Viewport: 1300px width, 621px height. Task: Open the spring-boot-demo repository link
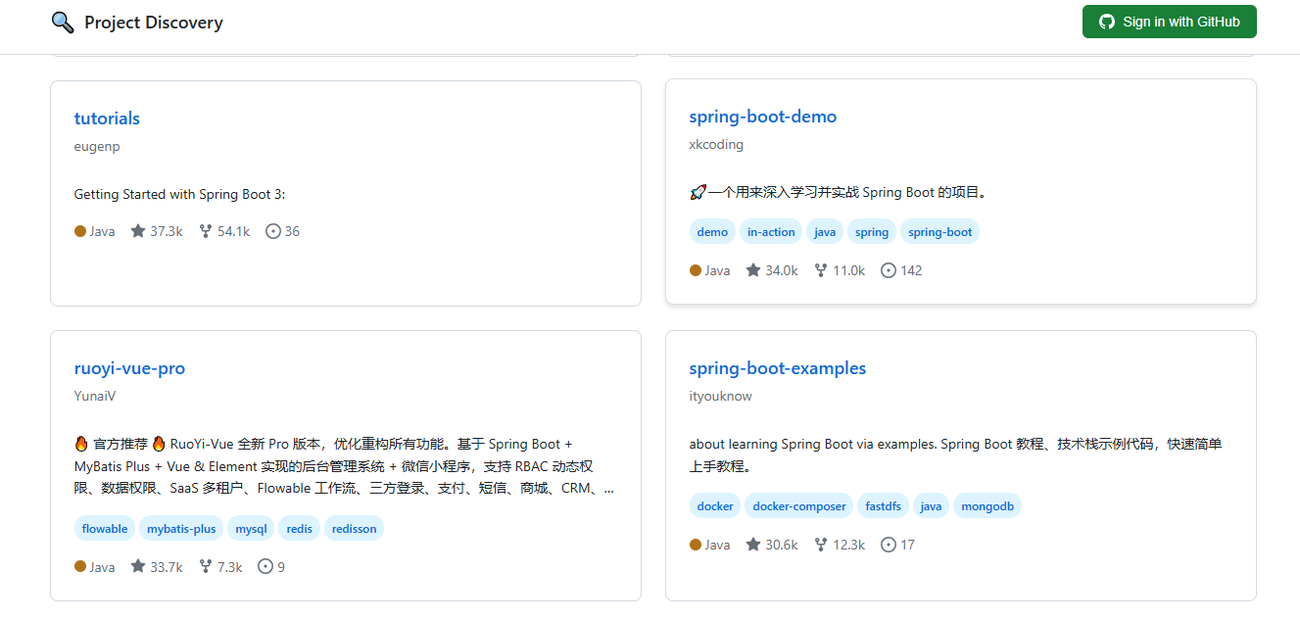(x=763, y=117)
